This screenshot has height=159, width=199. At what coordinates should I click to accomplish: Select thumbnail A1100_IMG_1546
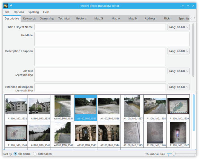tap(155, 134)
